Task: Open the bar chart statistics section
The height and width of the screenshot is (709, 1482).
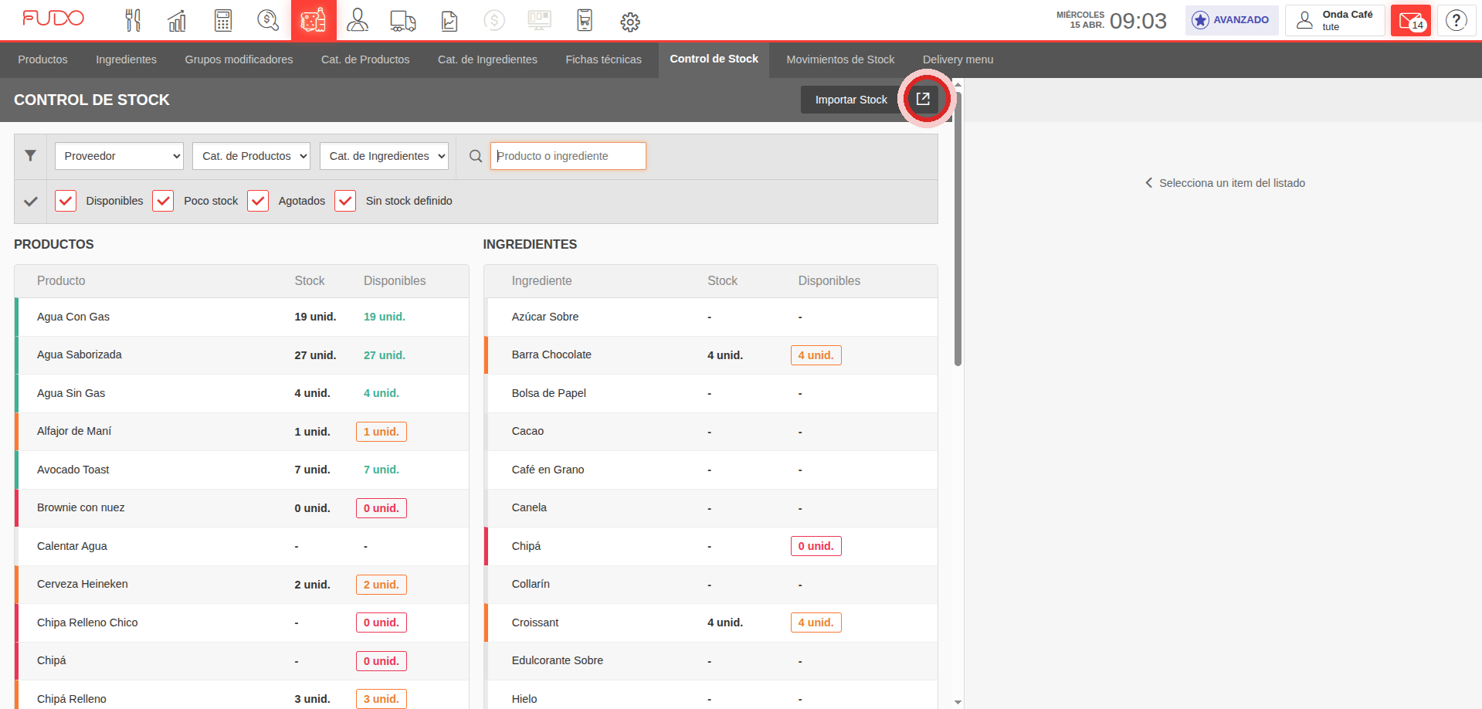Action: [178, 20]
